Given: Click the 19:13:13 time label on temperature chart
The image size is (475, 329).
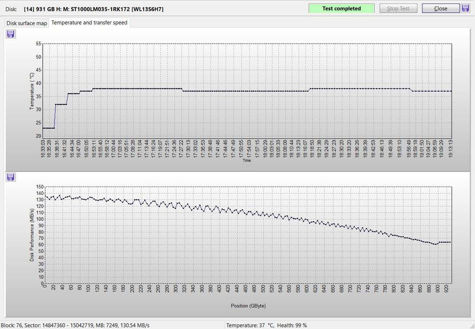Looking at the screenshot, I should (x=450, y=148).
